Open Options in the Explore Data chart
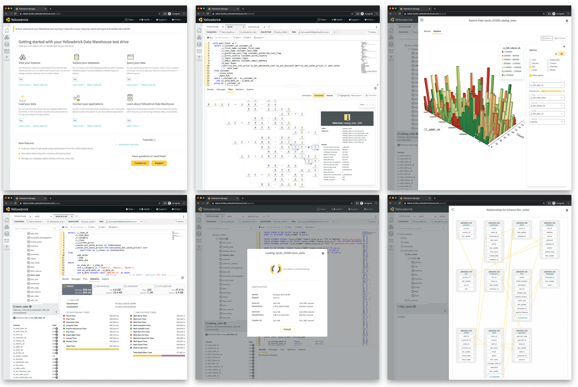The width and height of the screenshot is (578, 387). pyautogui.click(x=547, y=38)
